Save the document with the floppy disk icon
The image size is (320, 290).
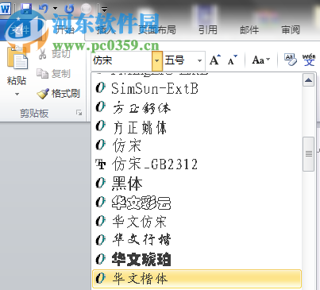click(x=26, y=9)
